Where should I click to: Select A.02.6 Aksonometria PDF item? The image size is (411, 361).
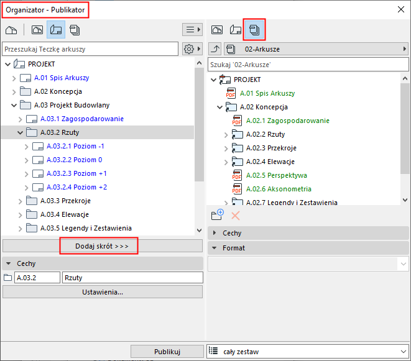279,189
